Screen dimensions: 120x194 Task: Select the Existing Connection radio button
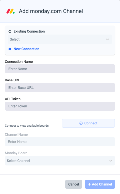10,32
